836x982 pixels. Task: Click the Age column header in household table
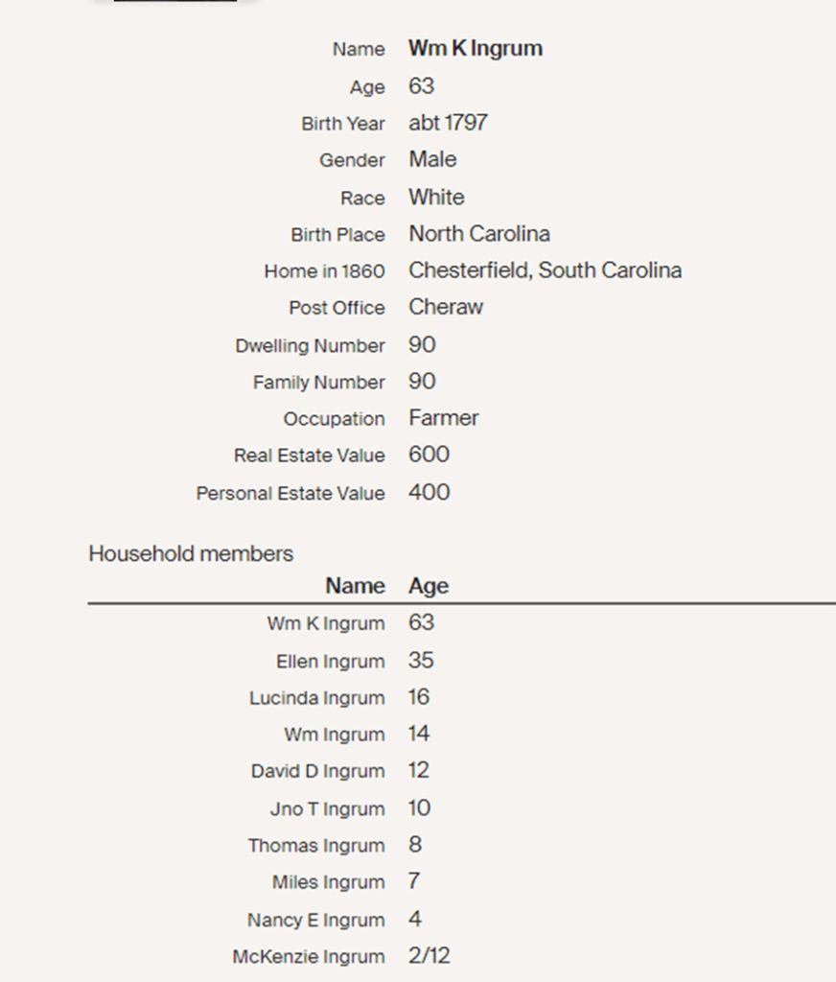428,586
